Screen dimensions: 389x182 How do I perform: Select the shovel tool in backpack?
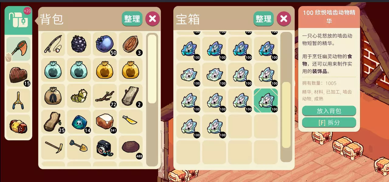point(79,148)
